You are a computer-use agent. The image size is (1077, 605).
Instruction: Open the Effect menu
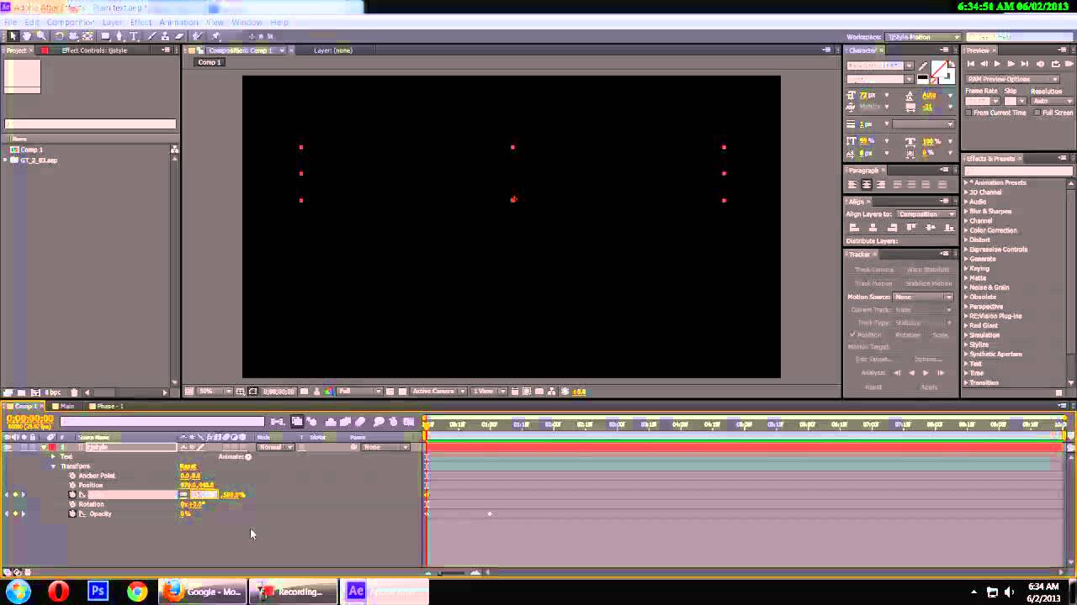(141, 23)
